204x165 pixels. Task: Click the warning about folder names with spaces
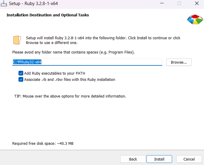[x=73, y=52]
